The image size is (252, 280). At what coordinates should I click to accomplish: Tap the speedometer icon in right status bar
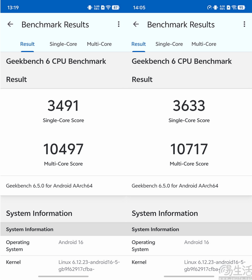pos(210,7)
